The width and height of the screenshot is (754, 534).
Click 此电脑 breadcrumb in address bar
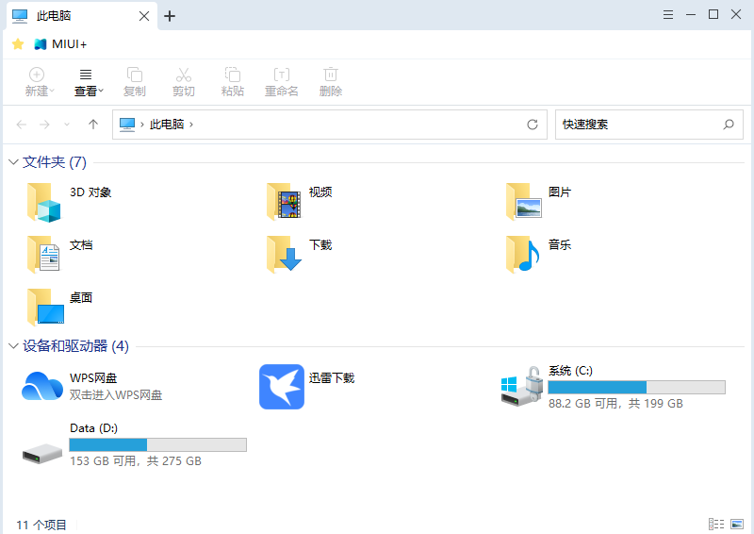pyautogui.click(x=167, y=125)
